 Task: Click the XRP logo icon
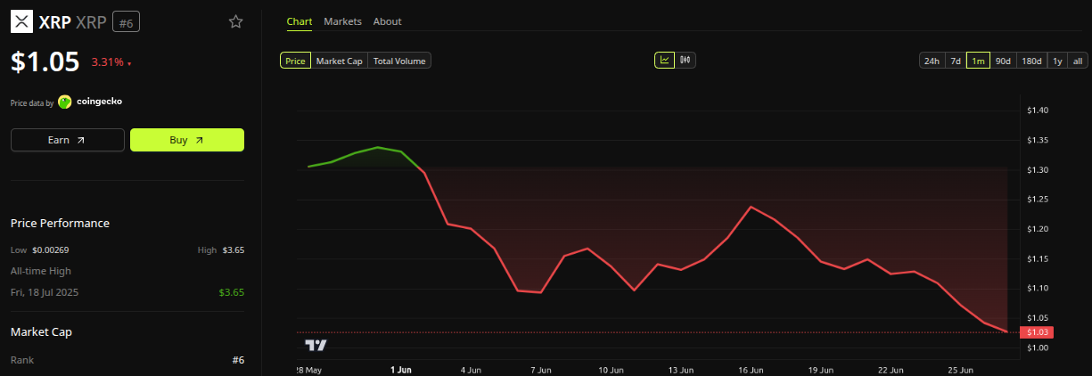click(21, 21)
